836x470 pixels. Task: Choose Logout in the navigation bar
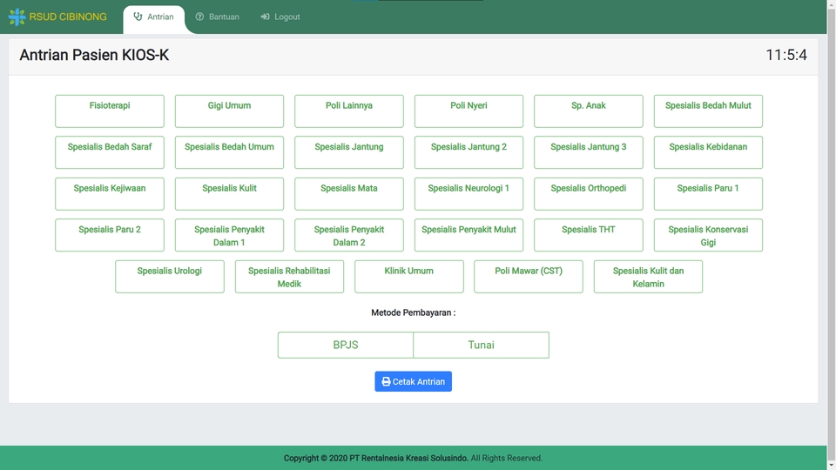(280, 17)
